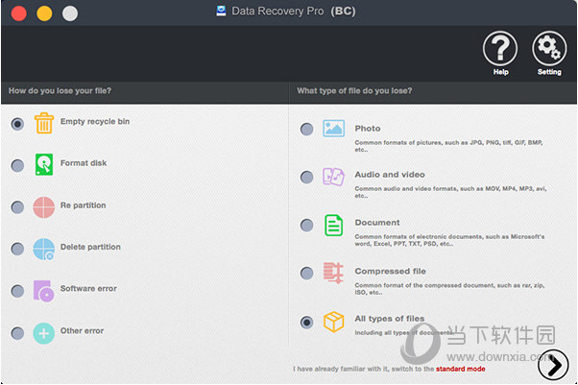The width and height of the screenshot is (578, 385).
Task: Click the red Re partition icon
Action: (x=44, y=207)
